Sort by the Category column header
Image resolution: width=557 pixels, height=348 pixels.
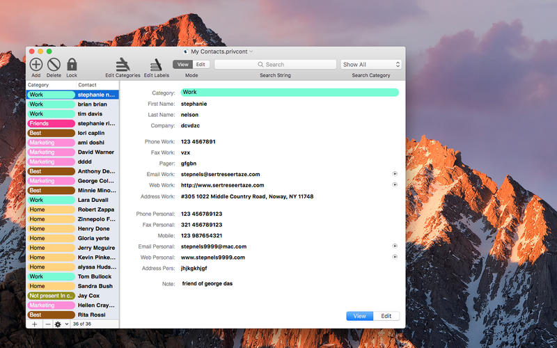[x=51, y=85]
